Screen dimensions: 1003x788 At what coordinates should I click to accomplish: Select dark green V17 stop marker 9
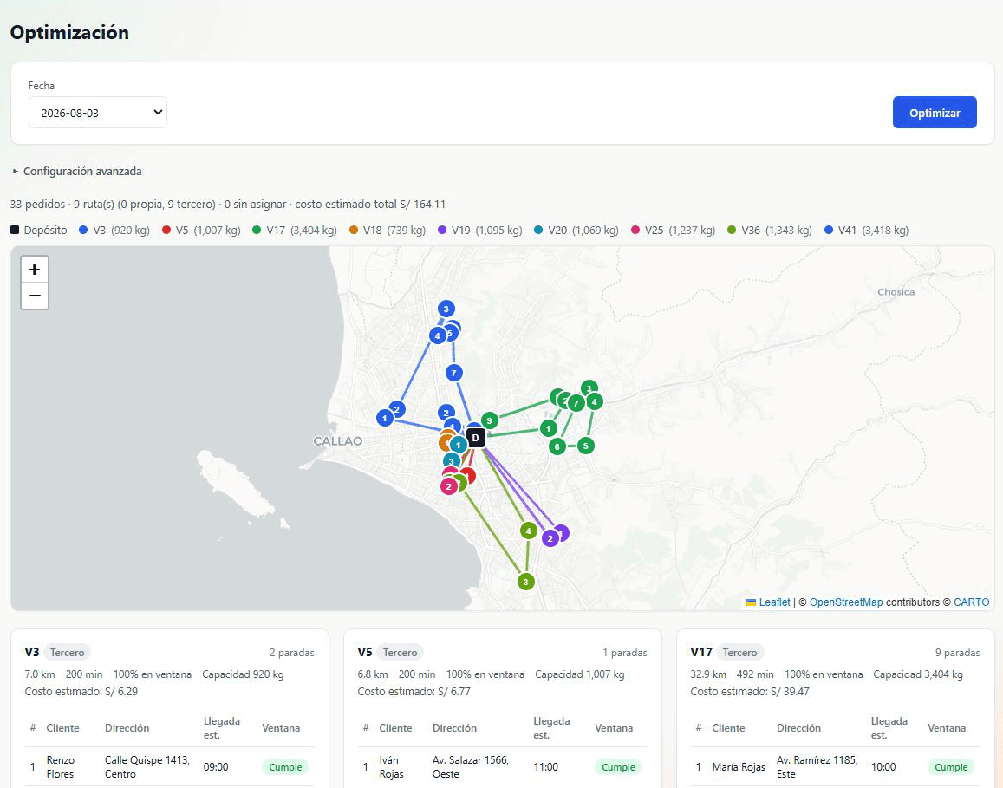pos(489,420)
